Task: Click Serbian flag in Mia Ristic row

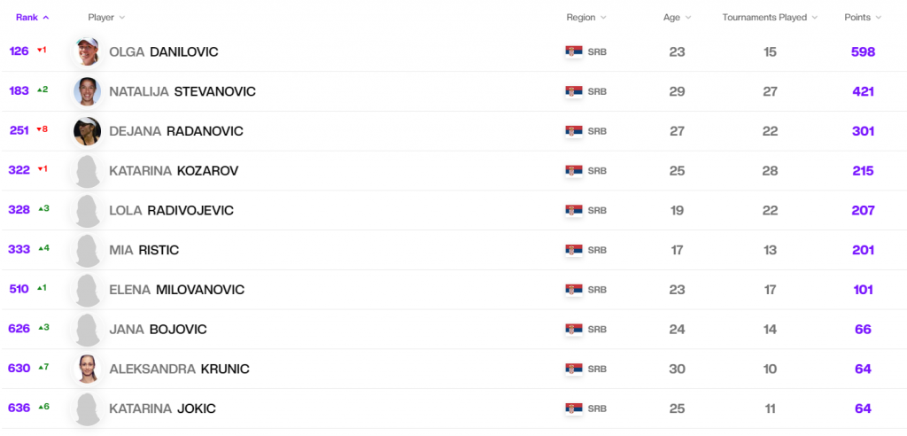Action: coord(574,250)
